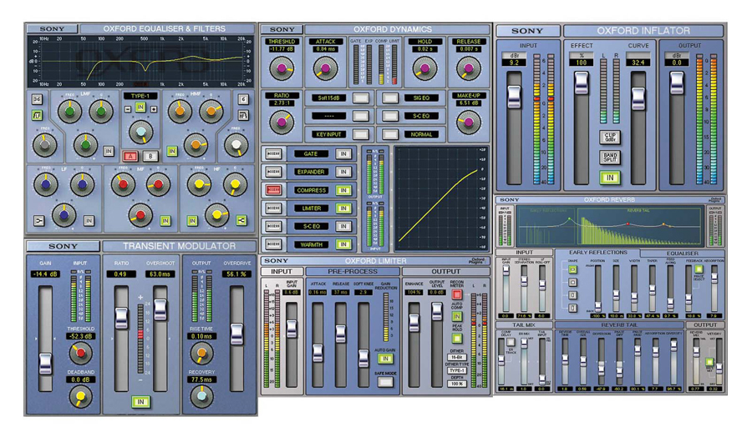Toggle Auto Comp IN in Oxford Limiter

coord(456,317)
